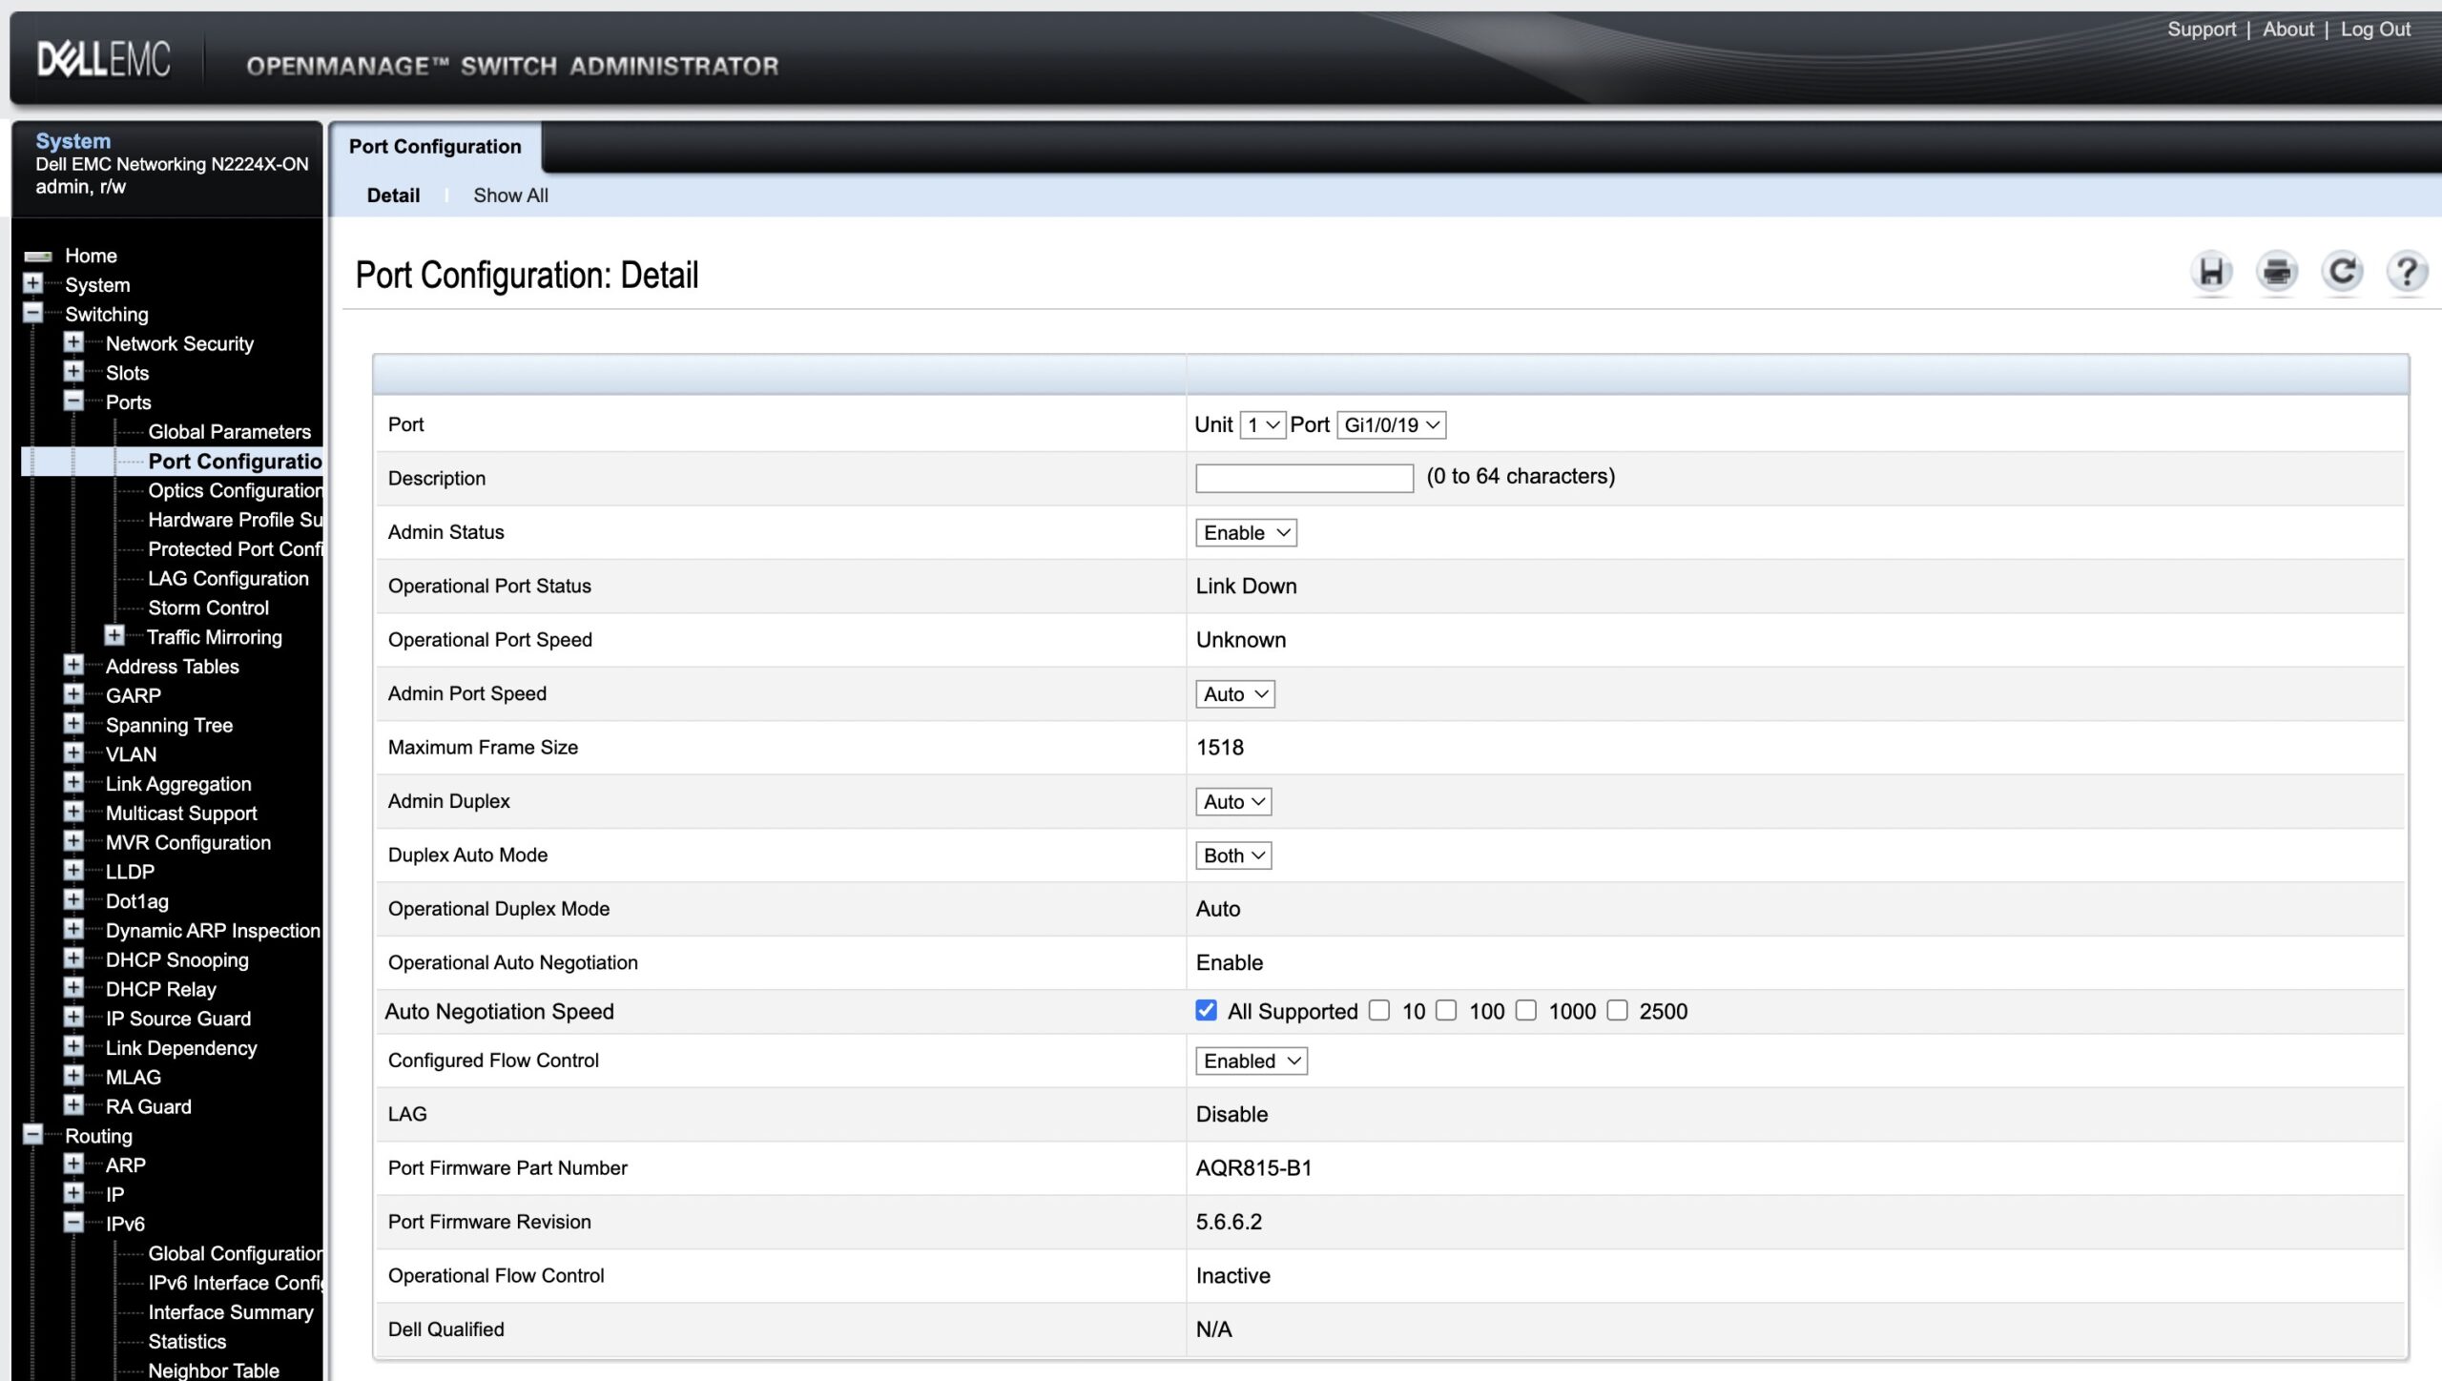The width and height of the screenshot is (2442, 1381).
Task: Select the Detail tab
Action: click(x=393, y=196)
